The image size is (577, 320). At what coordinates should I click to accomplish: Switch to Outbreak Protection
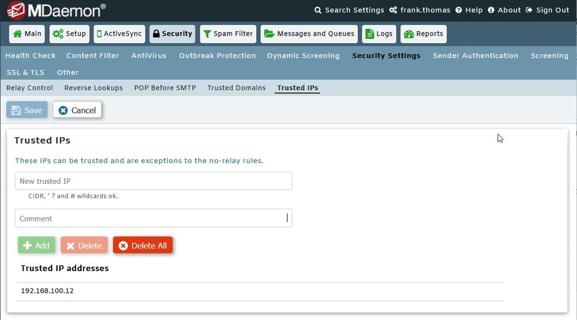pyautogui.click(x=218, y=55)
